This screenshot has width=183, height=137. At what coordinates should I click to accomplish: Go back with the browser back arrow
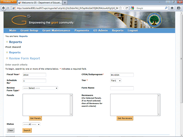[3, 8]
